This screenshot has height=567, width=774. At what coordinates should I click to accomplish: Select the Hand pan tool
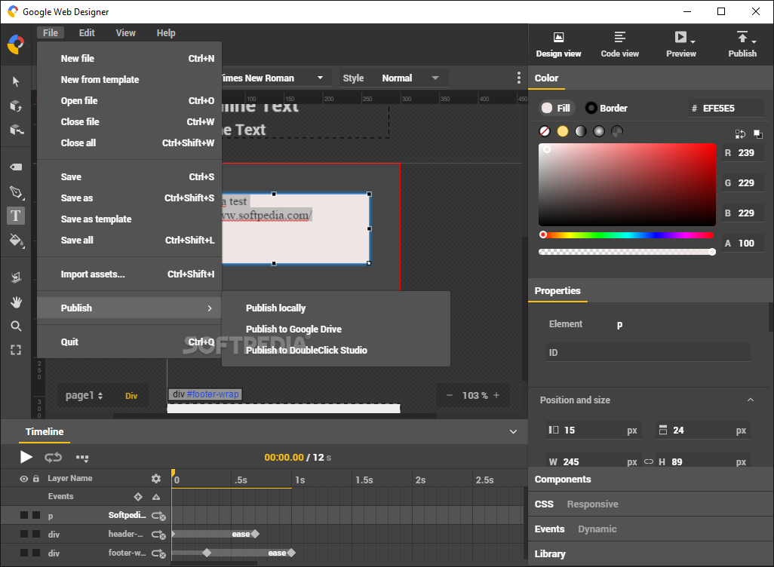coord(16,302)
